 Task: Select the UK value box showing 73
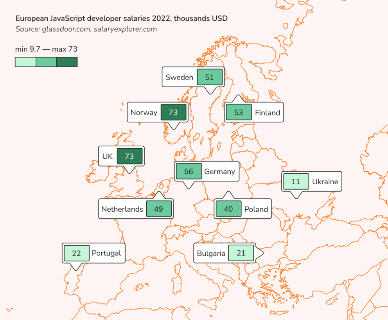point(129,156)
